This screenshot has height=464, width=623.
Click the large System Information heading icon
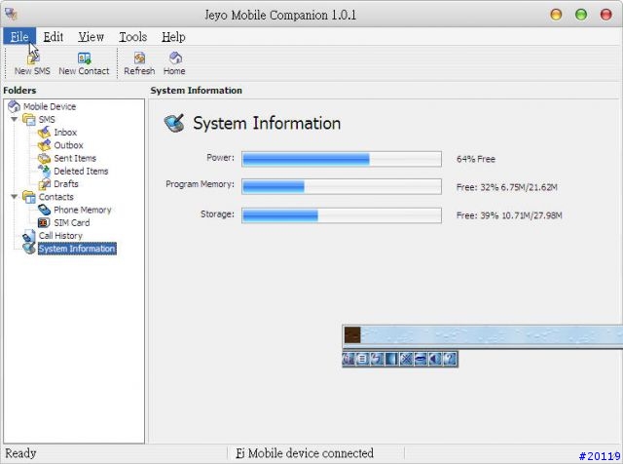click(x=174, y=123)
